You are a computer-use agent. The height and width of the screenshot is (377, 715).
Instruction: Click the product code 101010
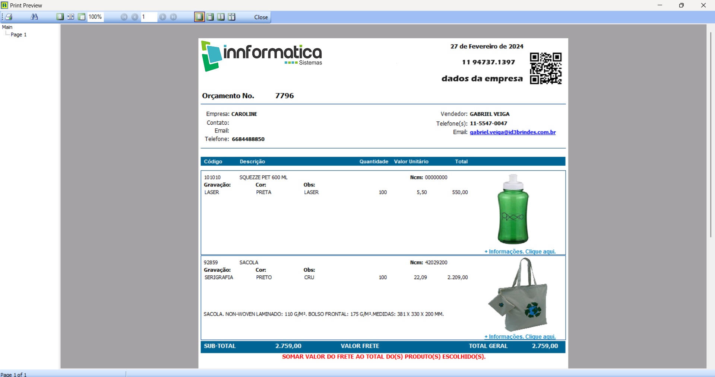click(212, 178)
